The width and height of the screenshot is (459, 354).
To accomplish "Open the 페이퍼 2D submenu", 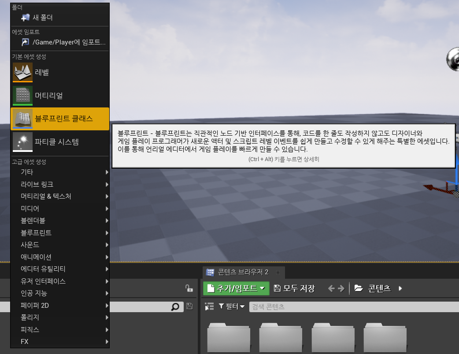I will tap(60, 306).
